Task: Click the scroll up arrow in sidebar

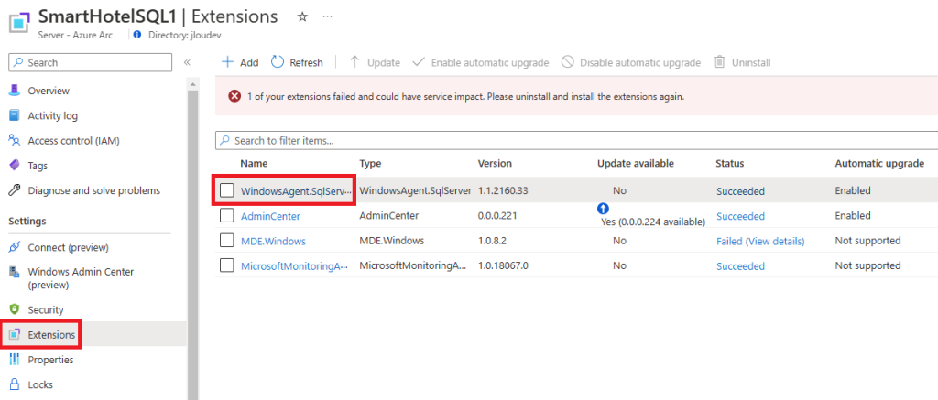Action: [x=192, y=84]
